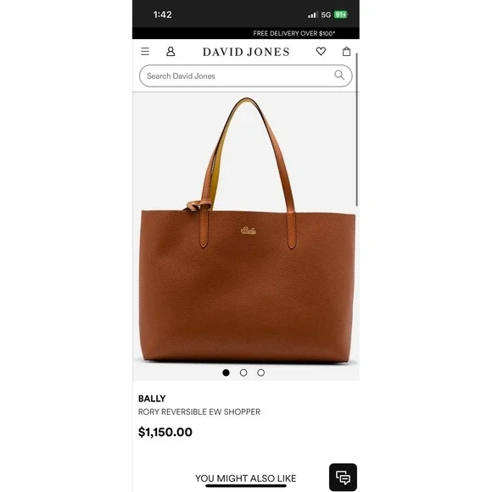492x492 pixels.
Task: Open the account profile icon
Action: pos(171,52)
